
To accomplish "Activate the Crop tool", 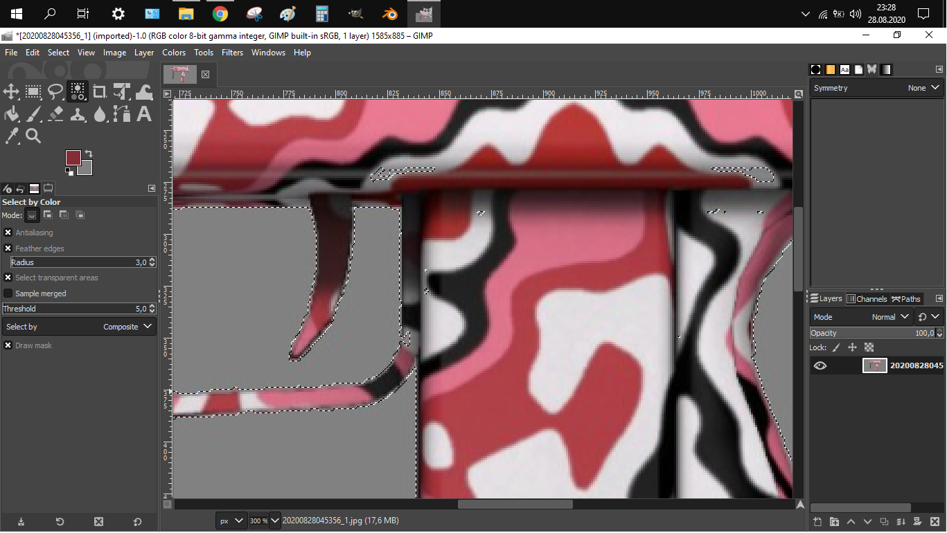I will pyautogui.click(x=100, y=91).
